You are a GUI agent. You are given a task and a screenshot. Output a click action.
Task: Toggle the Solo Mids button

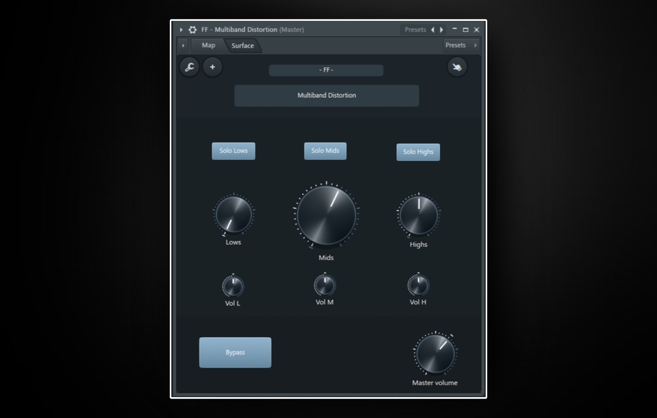[x=325, y=151]
